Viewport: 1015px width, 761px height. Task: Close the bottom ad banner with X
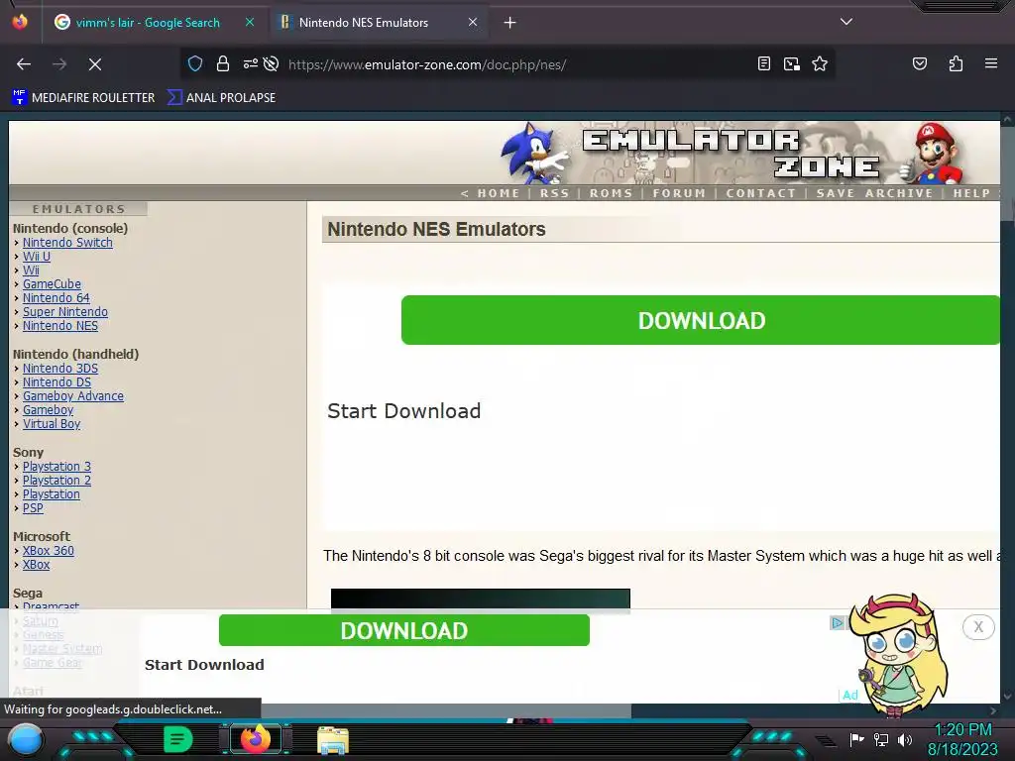[x=978, y=627]
